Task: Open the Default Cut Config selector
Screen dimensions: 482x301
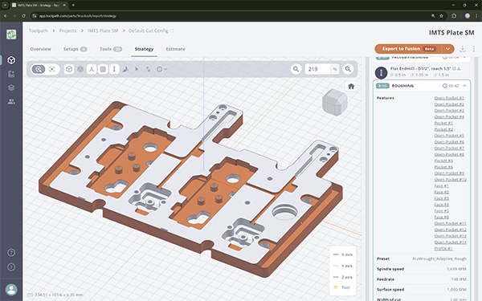Action: [x=151, y=31]
